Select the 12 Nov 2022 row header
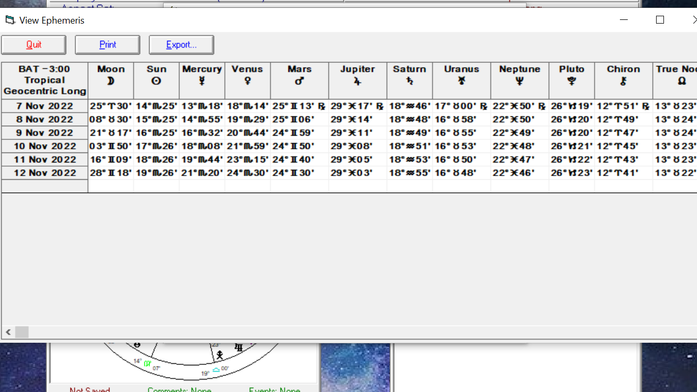Viewport: 697px width, 392px height. click(x=45, y=173)
